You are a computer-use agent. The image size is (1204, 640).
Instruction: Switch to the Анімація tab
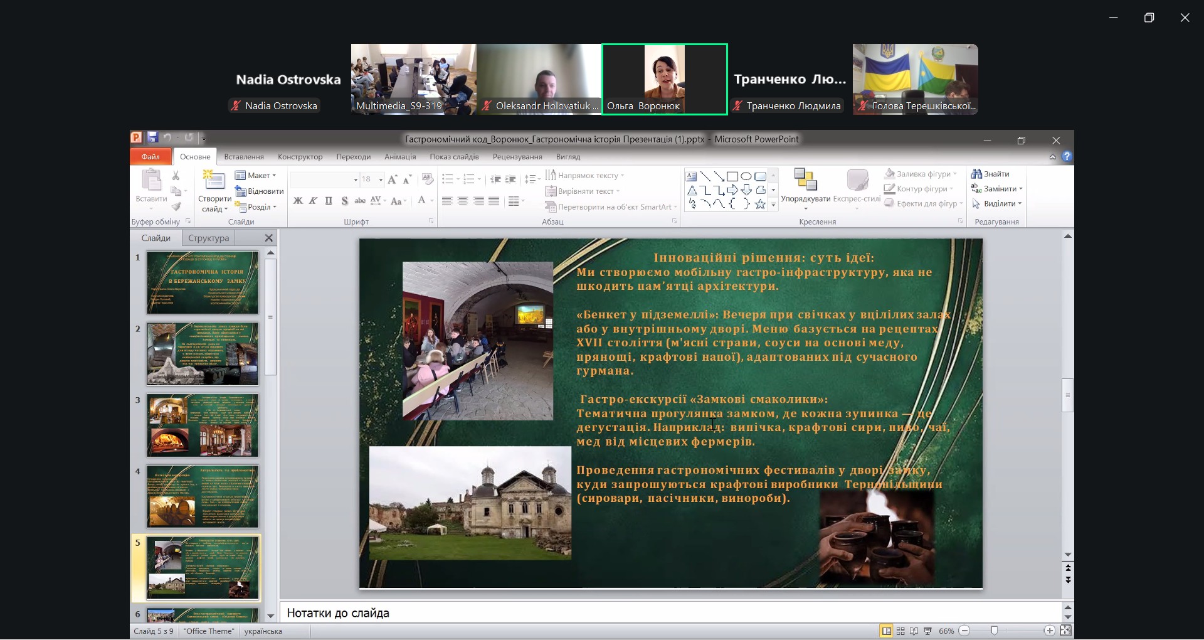click(400, 157)
